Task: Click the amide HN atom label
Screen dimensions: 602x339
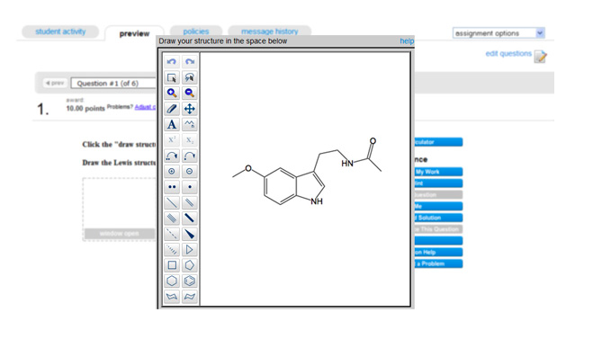Action: click(347, 164)
